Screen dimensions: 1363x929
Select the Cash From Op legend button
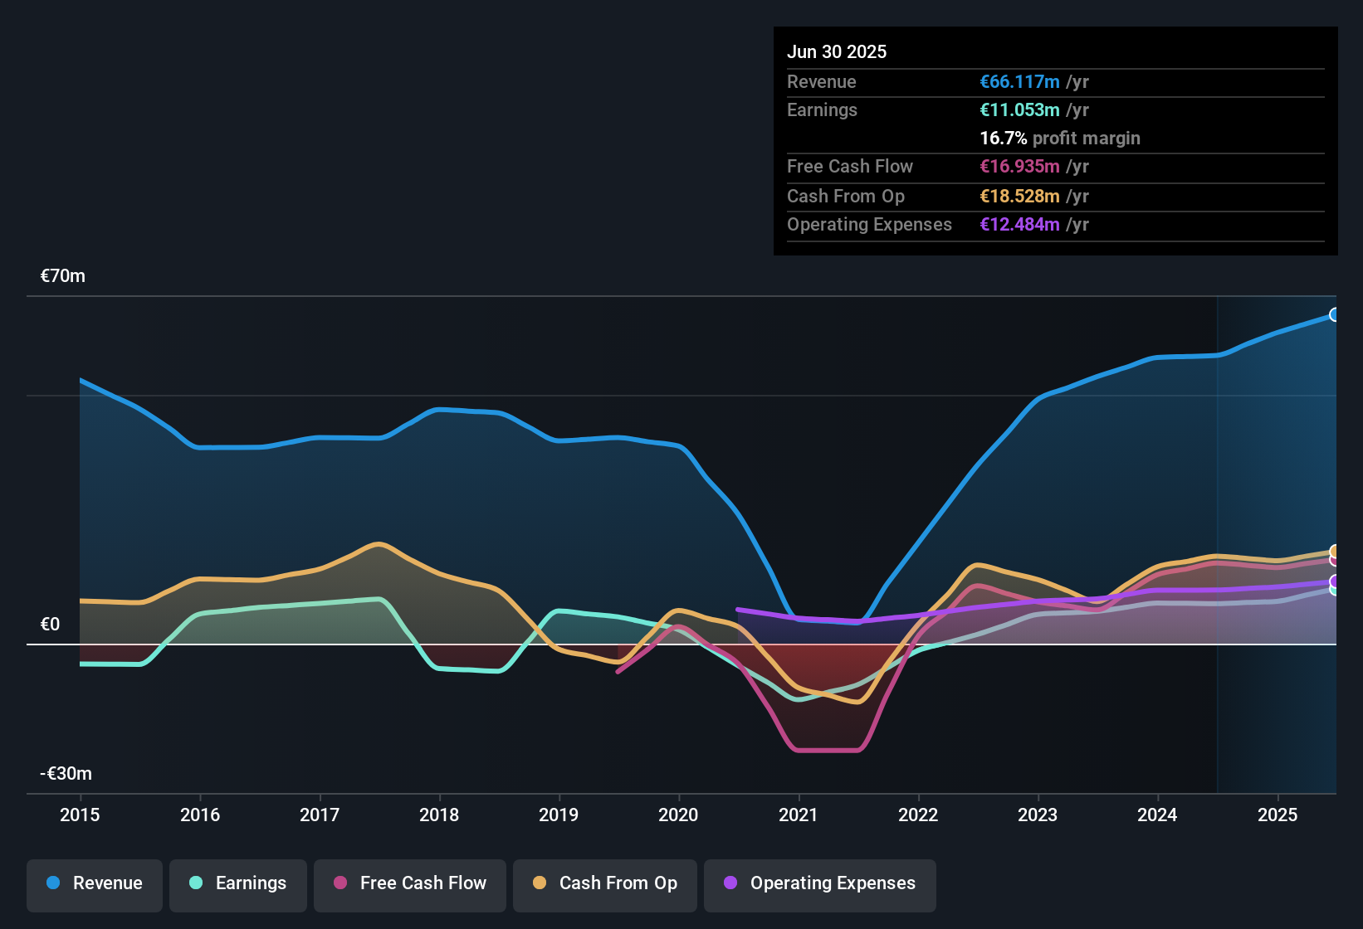[x=604, y=883]
